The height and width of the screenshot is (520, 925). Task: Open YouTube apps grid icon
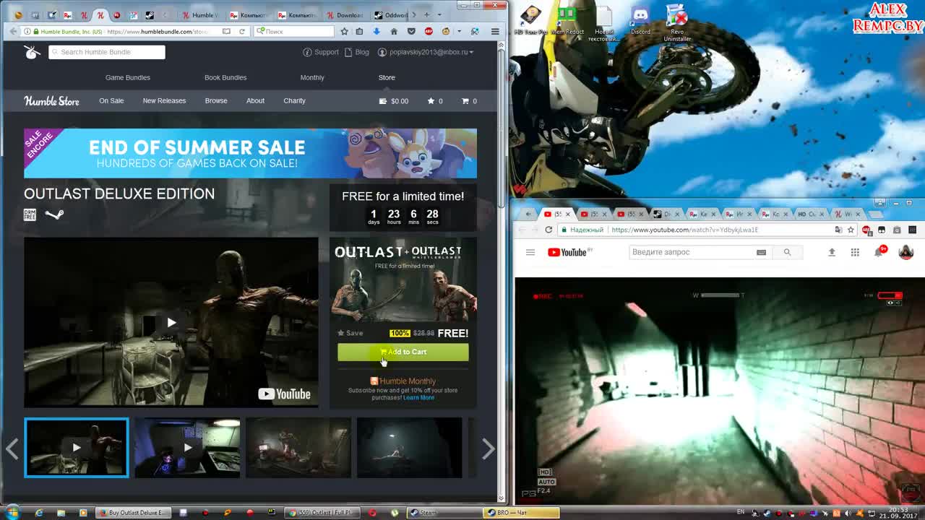click(x=855, y=252)
